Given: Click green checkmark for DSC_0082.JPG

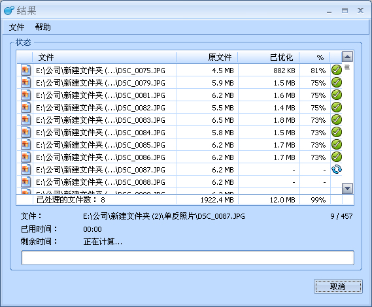Looking at the screenshot, I should (337, 107).
